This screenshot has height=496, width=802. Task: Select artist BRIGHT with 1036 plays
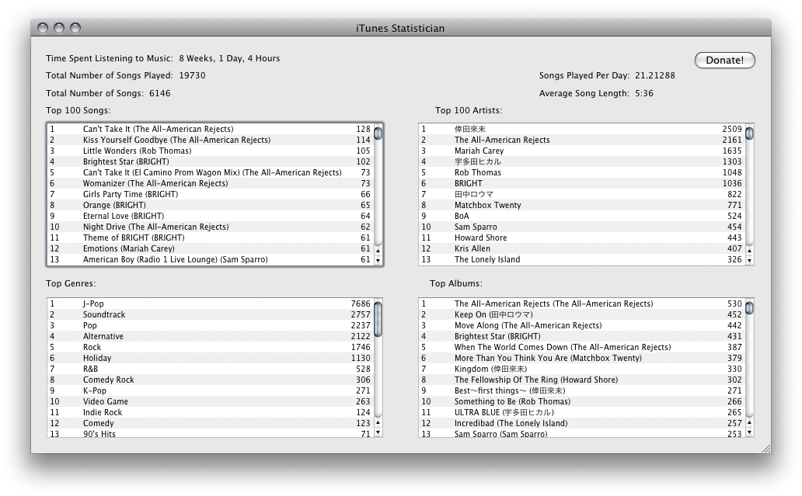(582, 183)
